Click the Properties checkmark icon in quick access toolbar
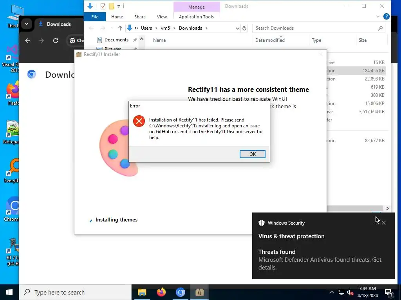The width and height of the screenshot is (401, 300). point(103,6)
